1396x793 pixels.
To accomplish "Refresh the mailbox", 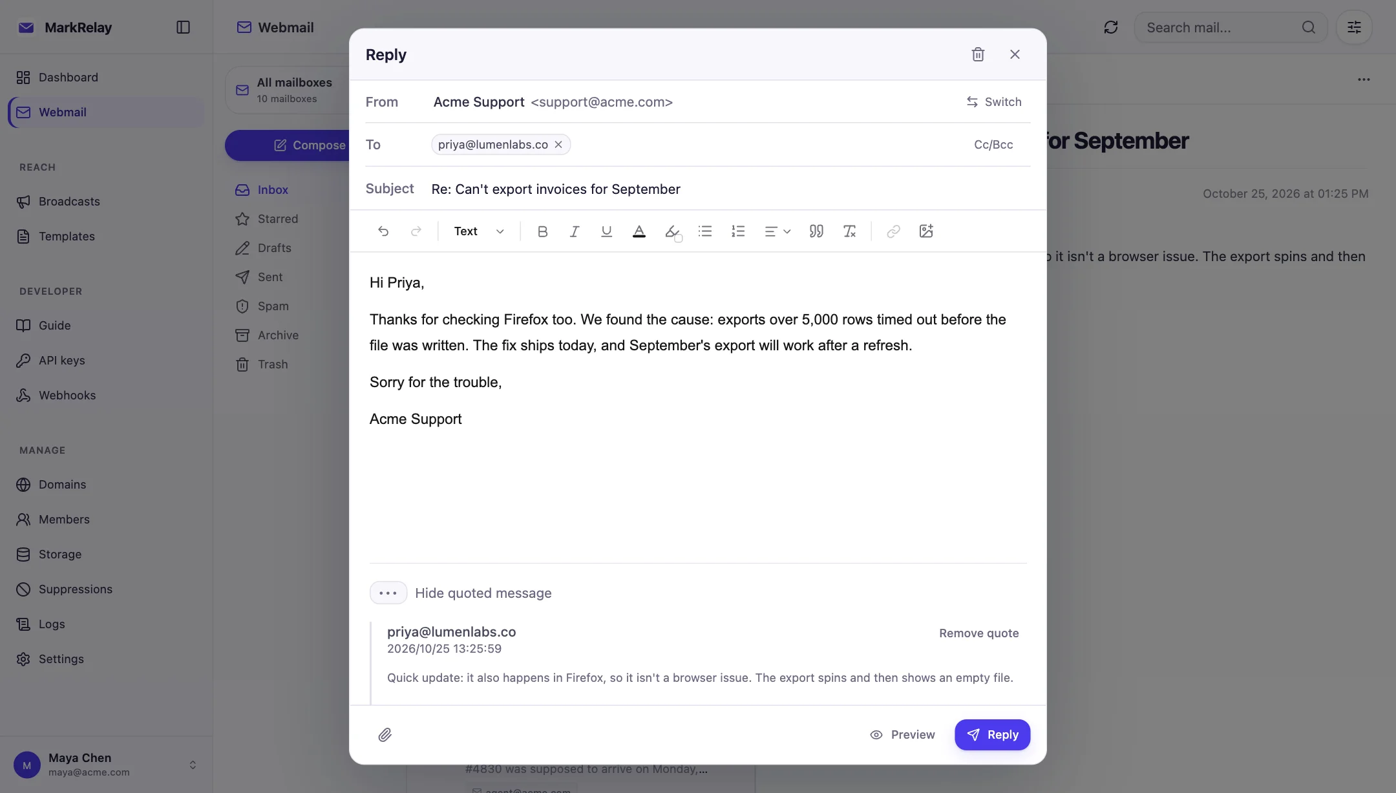I will tap(1110, 27).
